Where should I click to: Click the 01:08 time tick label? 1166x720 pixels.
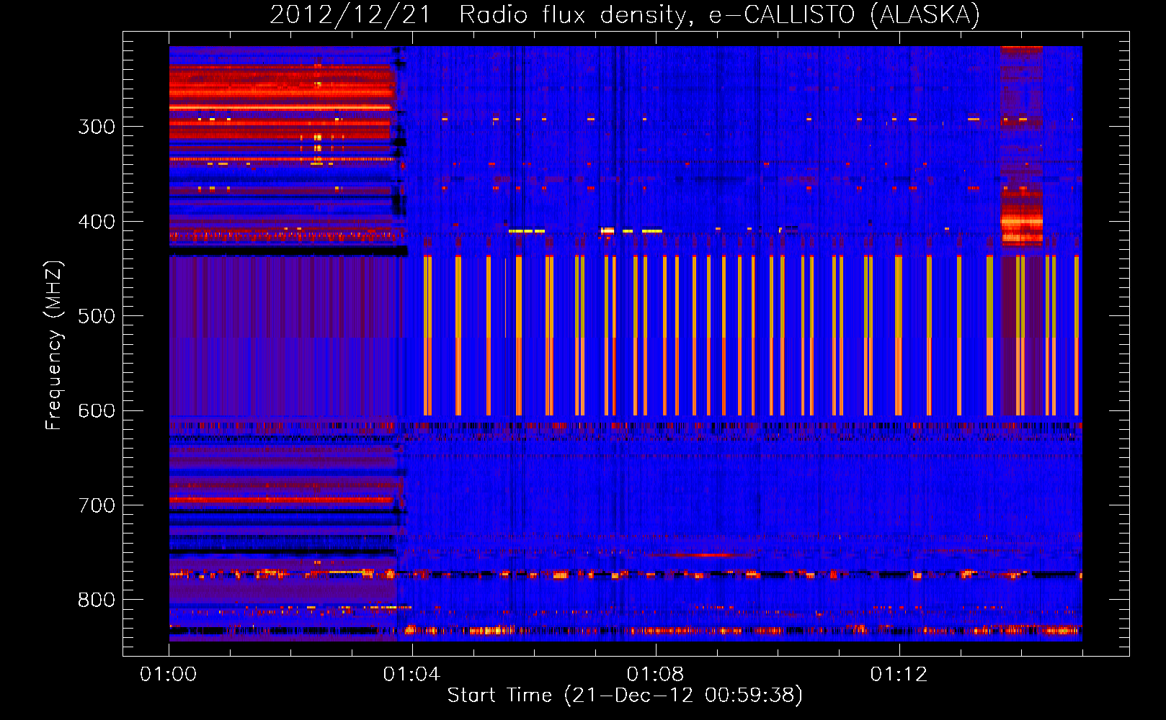(x=656, y=675)
